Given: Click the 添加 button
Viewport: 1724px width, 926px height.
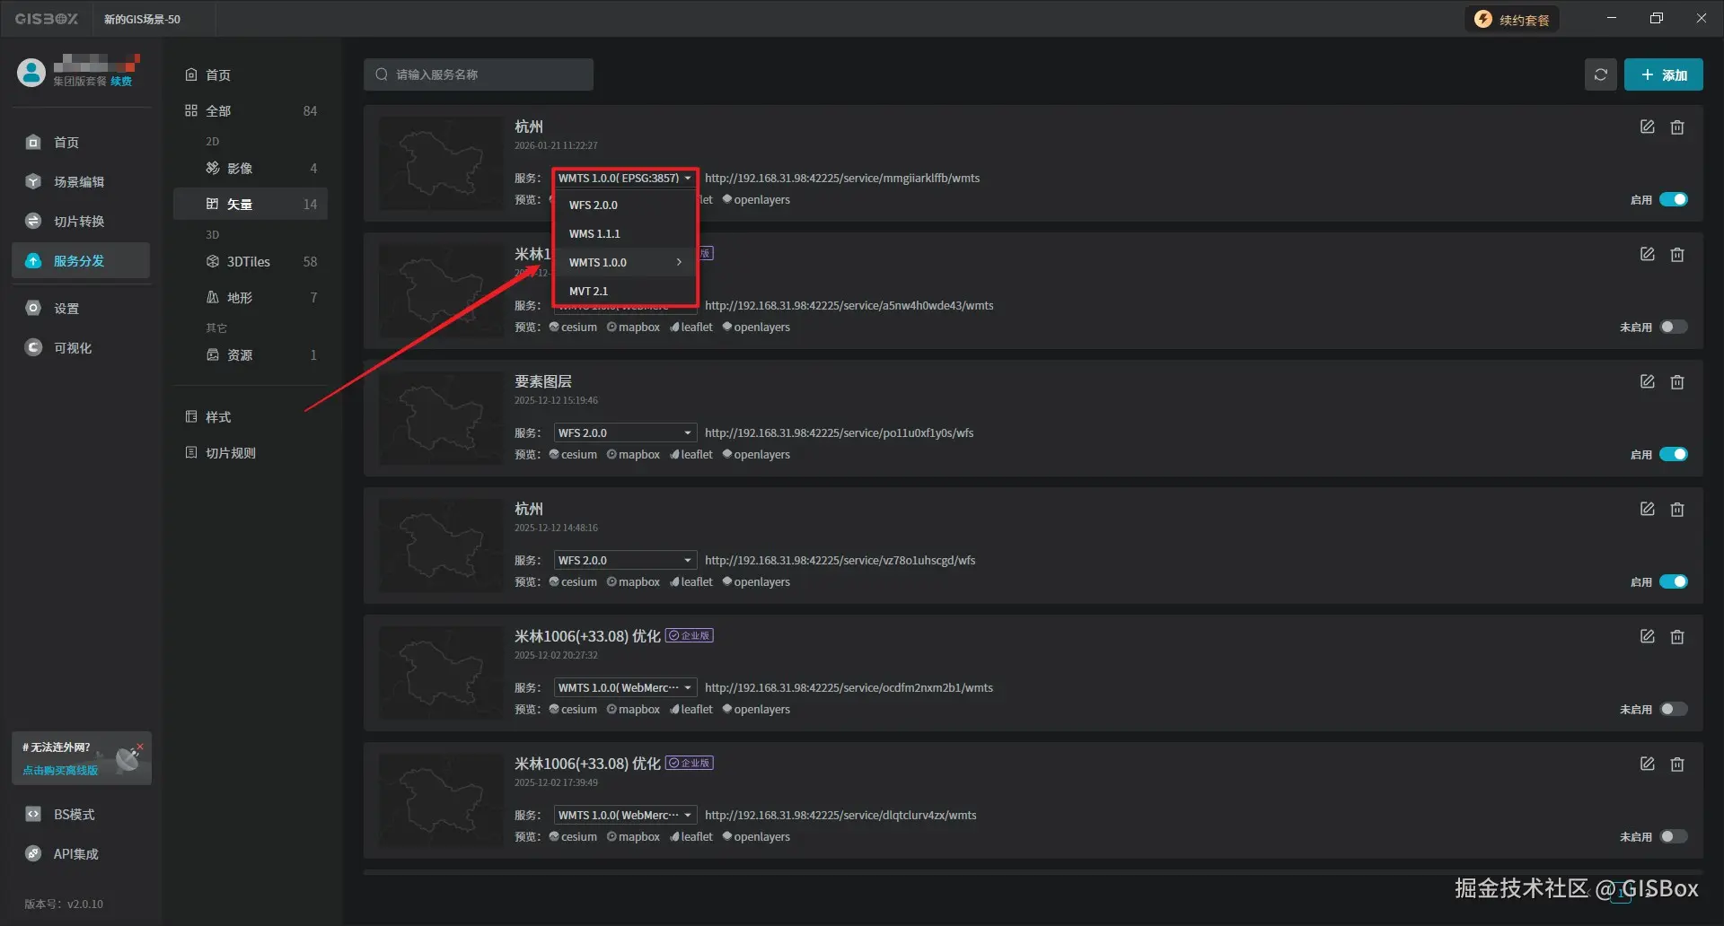Looking at the screenshot, I should [1663, 74].
